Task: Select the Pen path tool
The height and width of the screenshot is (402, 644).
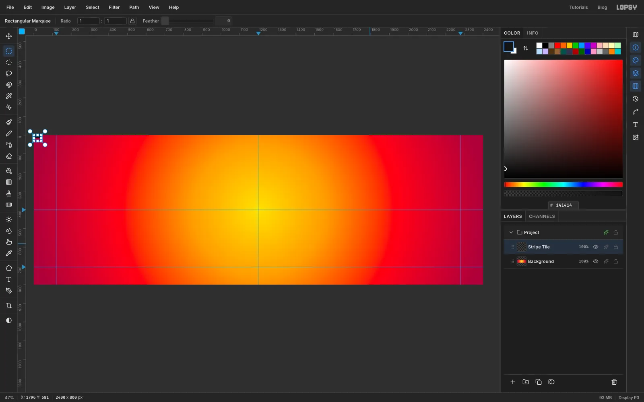Action: (x=9, y=291)
